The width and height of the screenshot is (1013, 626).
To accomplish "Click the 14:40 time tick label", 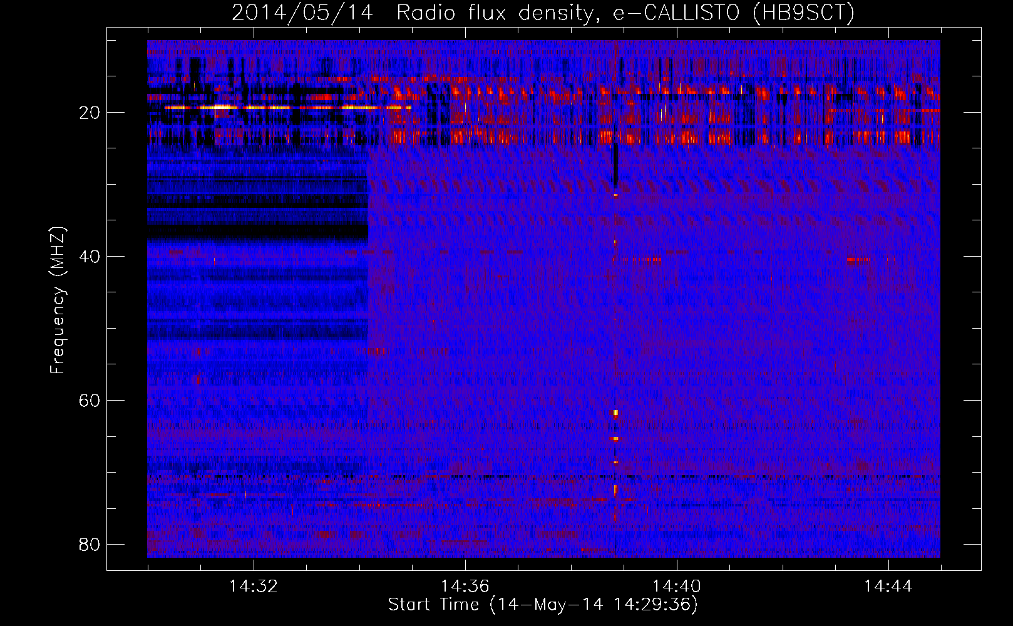I will [676, 587].
